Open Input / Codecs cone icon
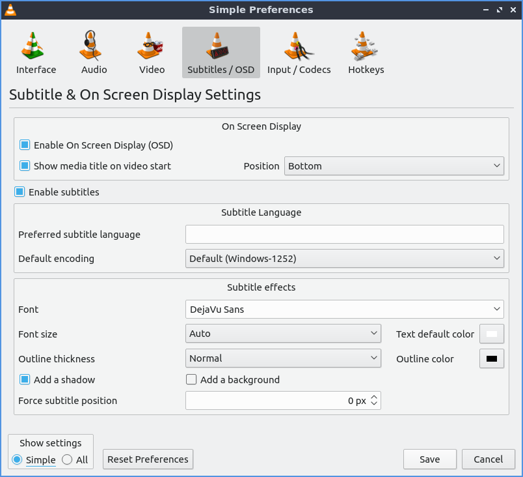The image size is (523, 477). [299, 46]
